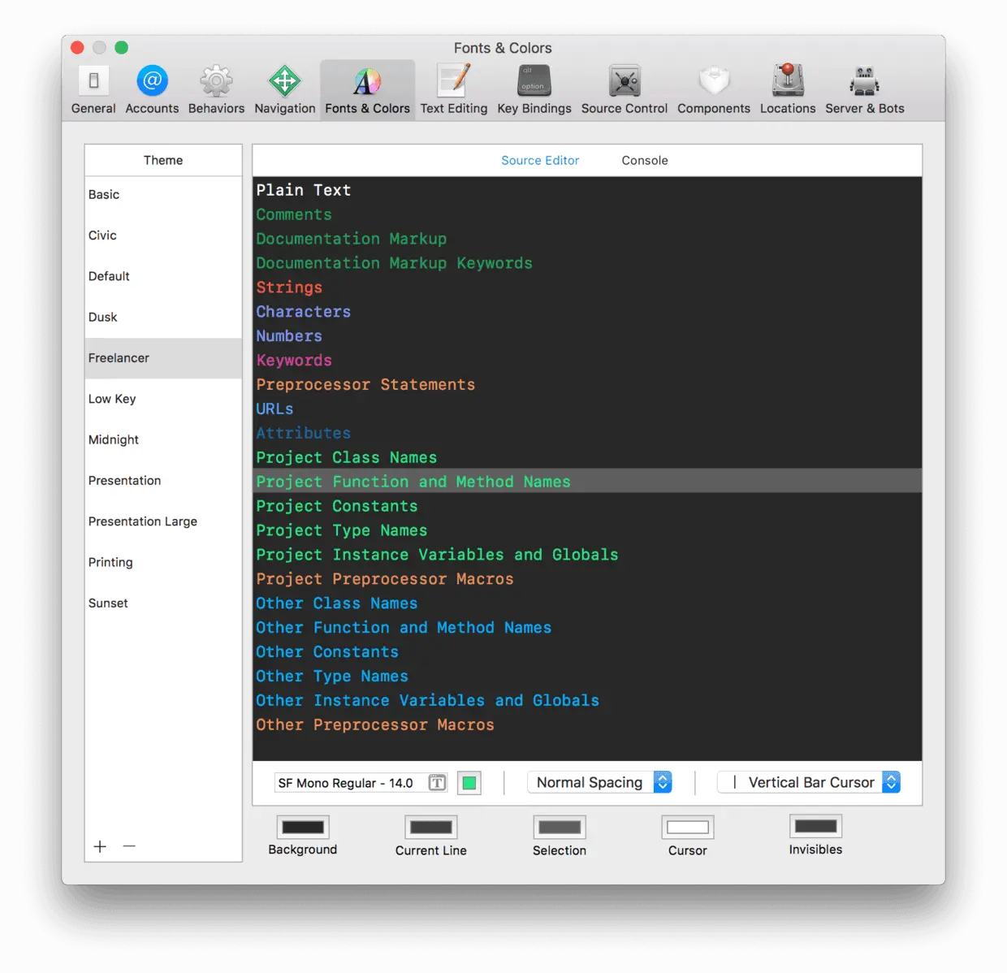Open the Navigation preferences
The height and width of the screenshot is (973, 1007).
tap(284, 88)
